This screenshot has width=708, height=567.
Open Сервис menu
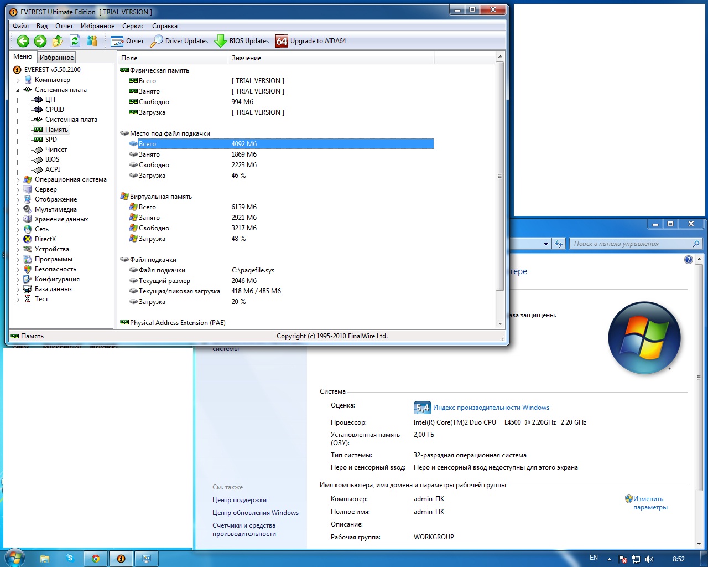tap(133, 26)
